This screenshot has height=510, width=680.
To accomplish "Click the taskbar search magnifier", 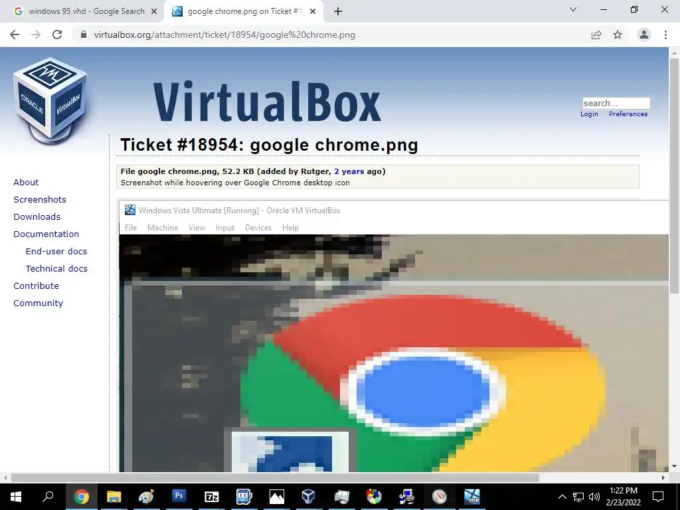I will (x=48, y=497).
